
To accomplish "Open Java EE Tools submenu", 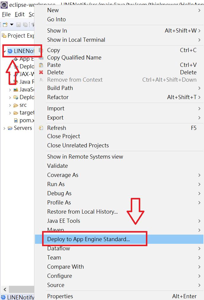I will point(119,221).
